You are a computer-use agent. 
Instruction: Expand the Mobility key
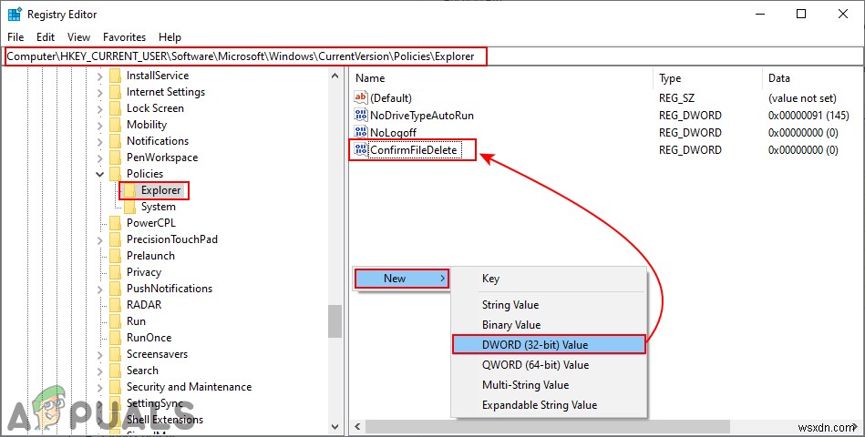(100, 125)
